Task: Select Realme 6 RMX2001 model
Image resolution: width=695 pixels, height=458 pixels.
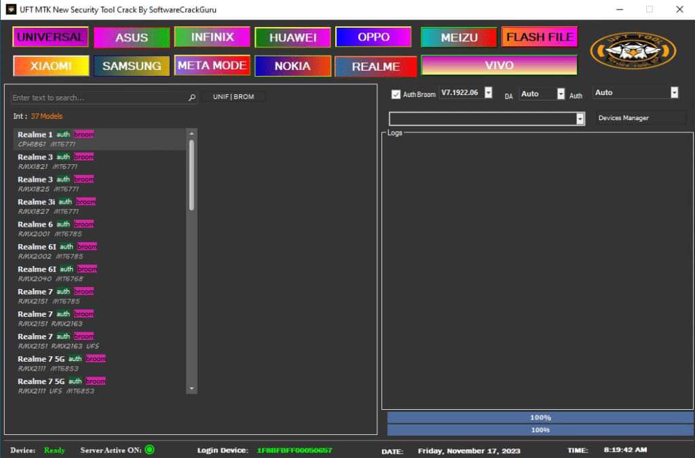Action: pos(100,229)
